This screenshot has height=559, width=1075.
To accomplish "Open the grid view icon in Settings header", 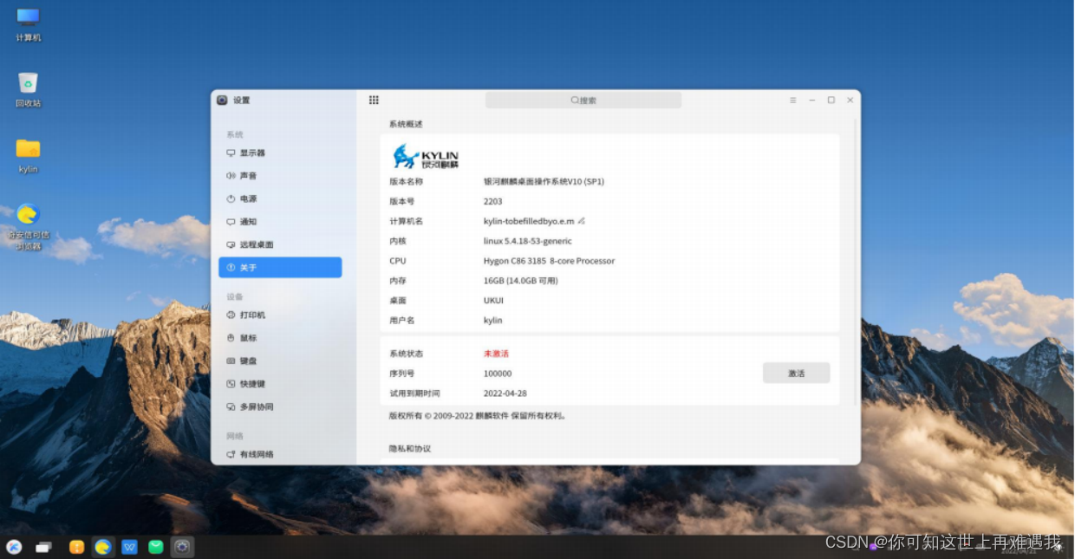I will point(374,101).
